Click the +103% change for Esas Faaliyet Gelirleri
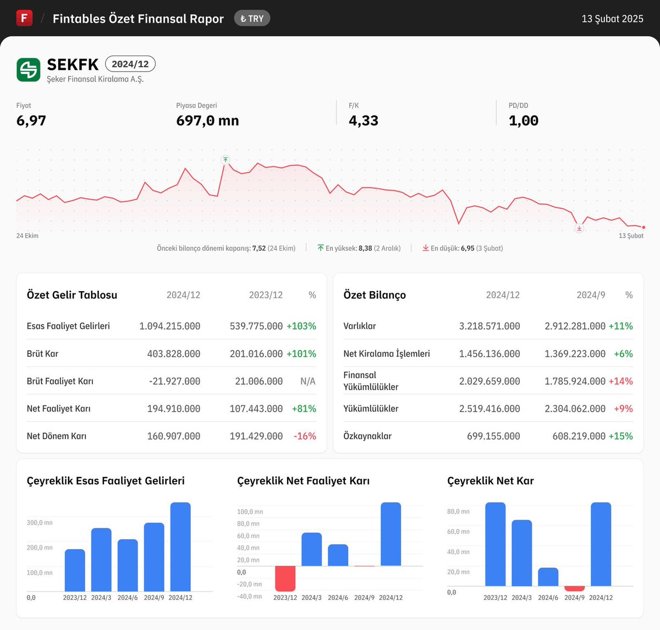The height and width of the screenshot is (630, 660). click(301, 326)
